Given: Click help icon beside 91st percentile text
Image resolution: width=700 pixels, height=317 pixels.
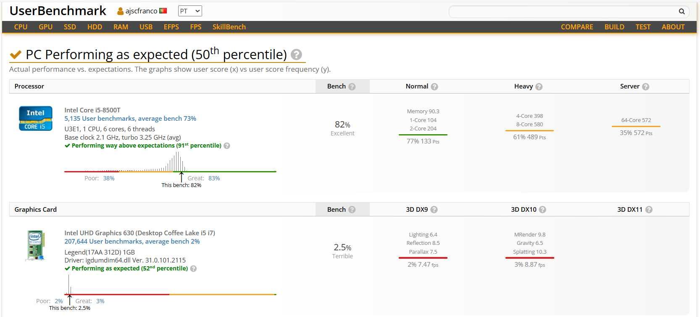Looking at the screenshot, I should coord(227,146).
